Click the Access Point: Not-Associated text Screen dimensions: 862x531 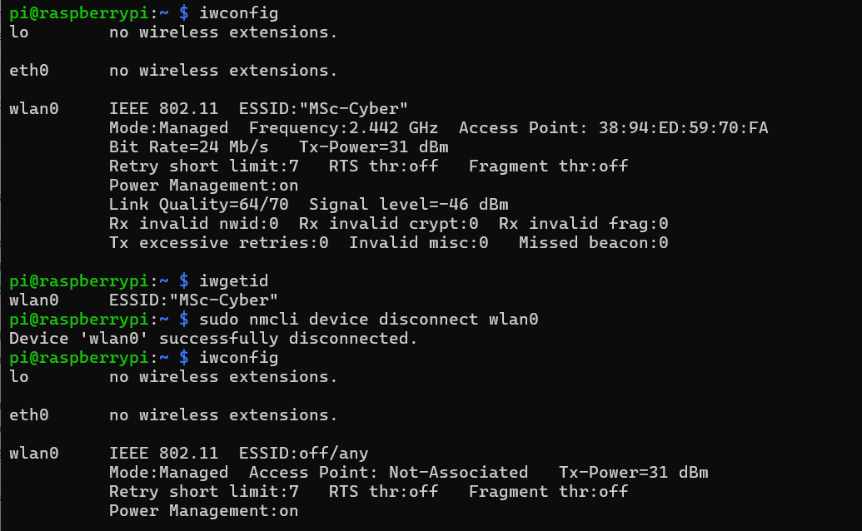coord(388,472)
